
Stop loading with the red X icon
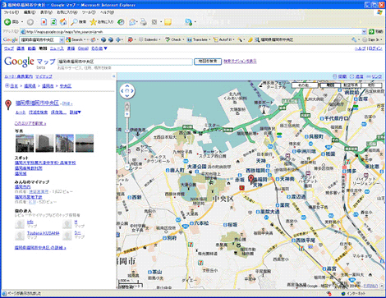click(x=44, y=22)
